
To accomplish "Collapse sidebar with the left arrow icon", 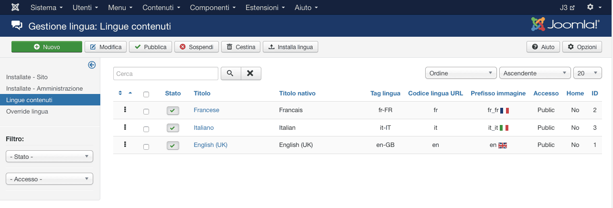I will pos(92,65).
